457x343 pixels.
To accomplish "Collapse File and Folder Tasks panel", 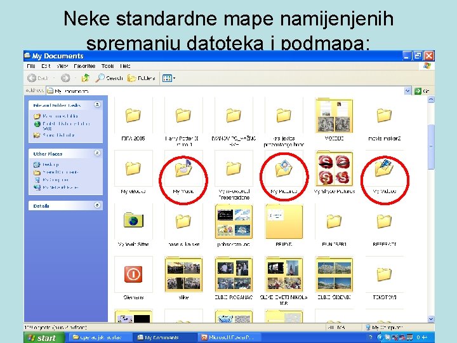I will (97, 104).
